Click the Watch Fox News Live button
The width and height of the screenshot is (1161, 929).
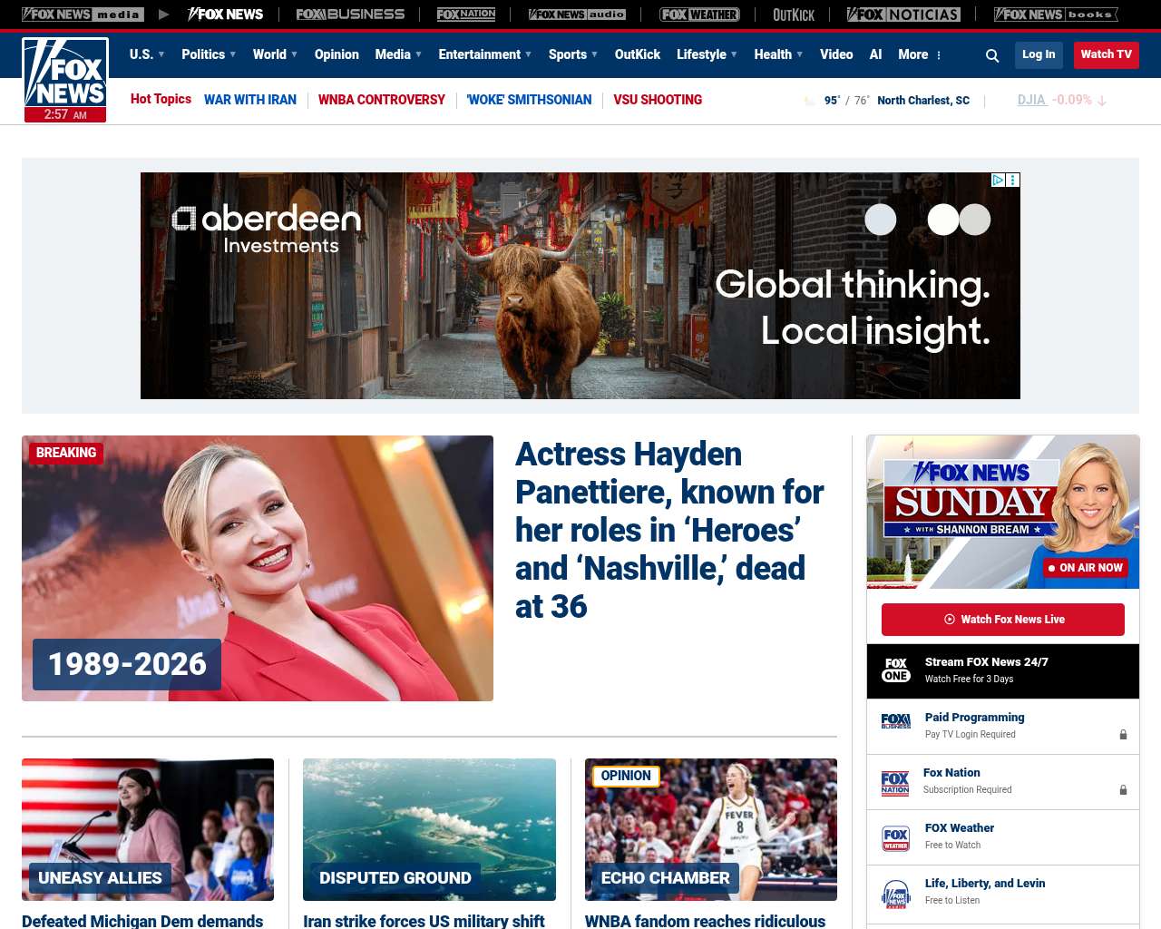tap(1003, 620)
